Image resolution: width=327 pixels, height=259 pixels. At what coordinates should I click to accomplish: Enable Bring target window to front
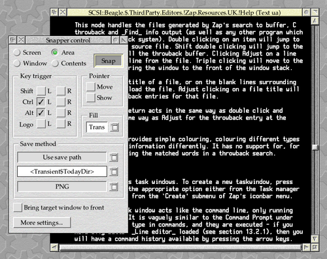(x=18, y=207)
